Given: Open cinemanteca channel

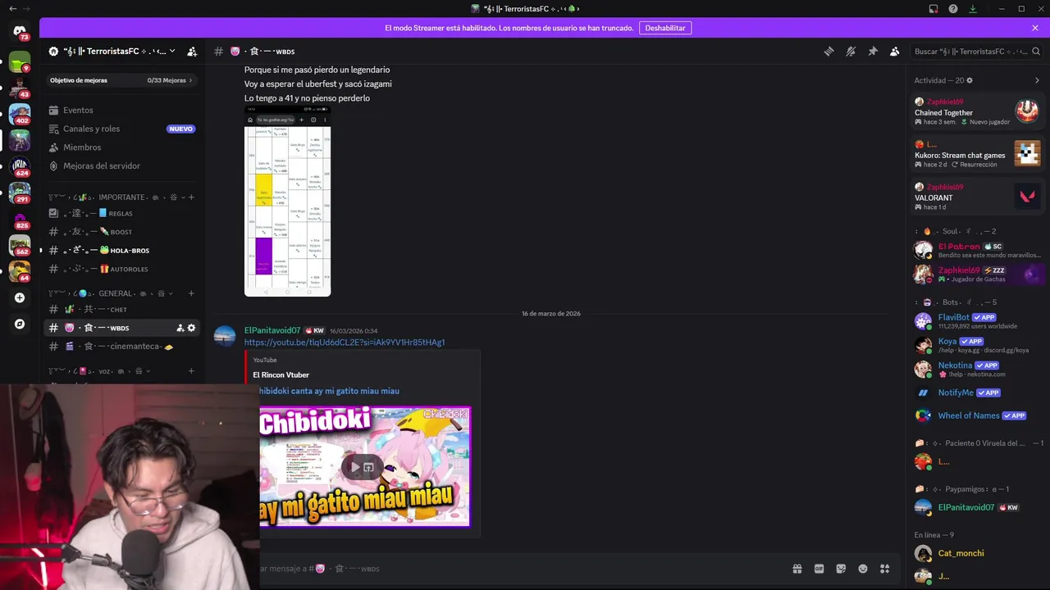Looking at the screenshot, I should point(121,347).
